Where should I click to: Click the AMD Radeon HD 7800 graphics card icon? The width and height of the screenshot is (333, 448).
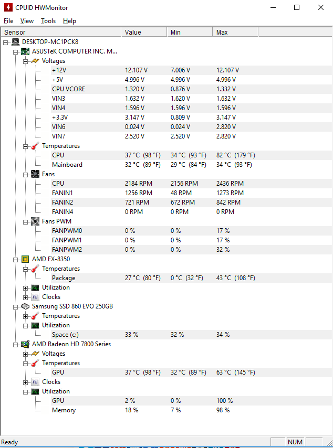point(25,344)
